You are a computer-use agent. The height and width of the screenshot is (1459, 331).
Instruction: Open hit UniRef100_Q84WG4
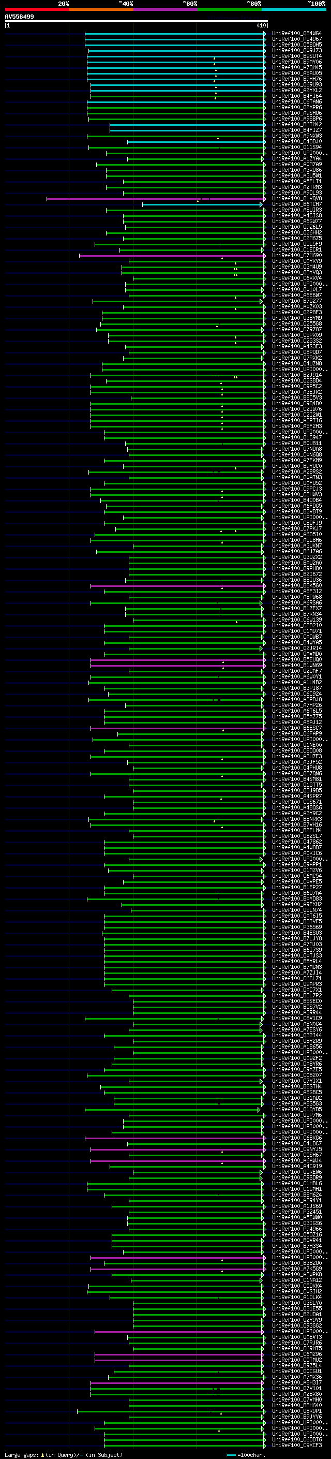coord(296,34)
